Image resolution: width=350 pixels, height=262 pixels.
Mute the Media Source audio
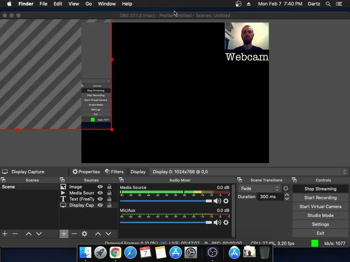217,201
